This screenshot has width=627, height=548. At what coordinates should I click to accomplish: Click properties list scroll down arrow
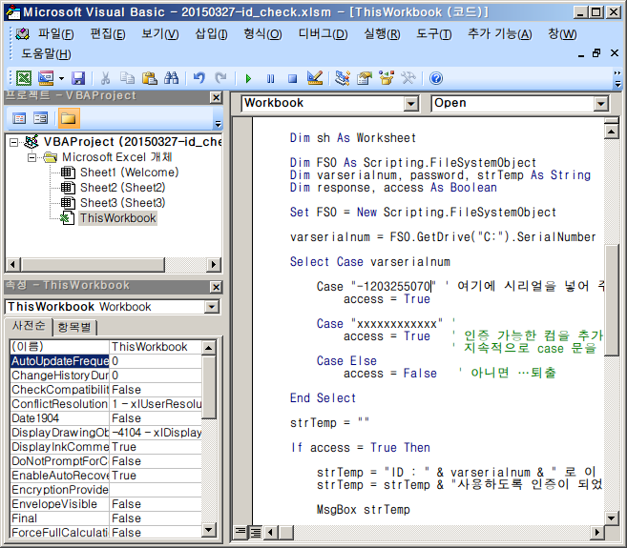coord(208,531)
